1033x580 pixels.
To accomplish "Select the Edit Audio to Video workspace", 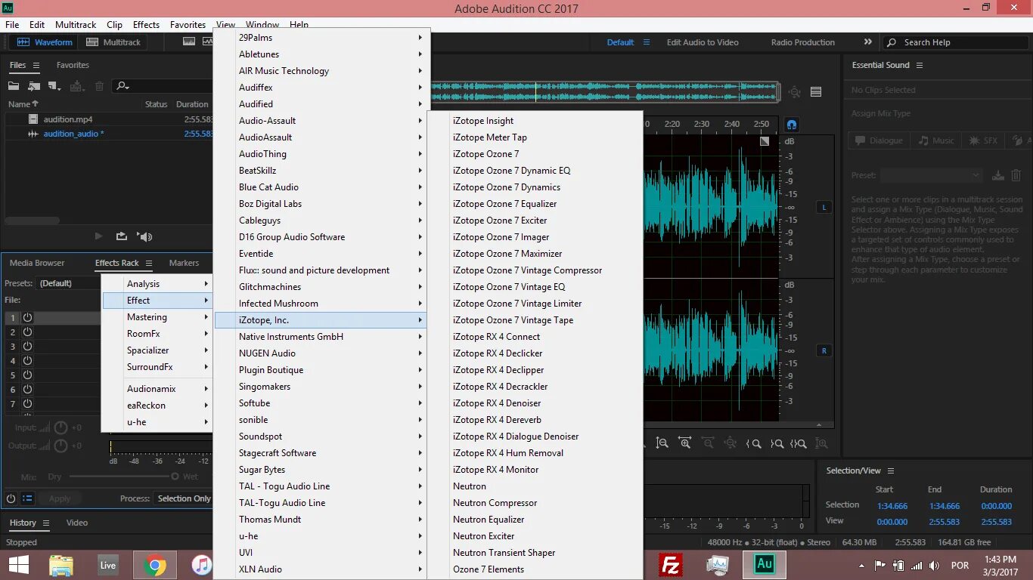I will click(703, 42).
